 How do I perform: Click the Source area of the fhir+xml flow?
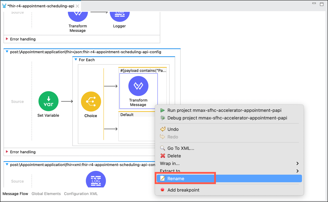point(17,181)
